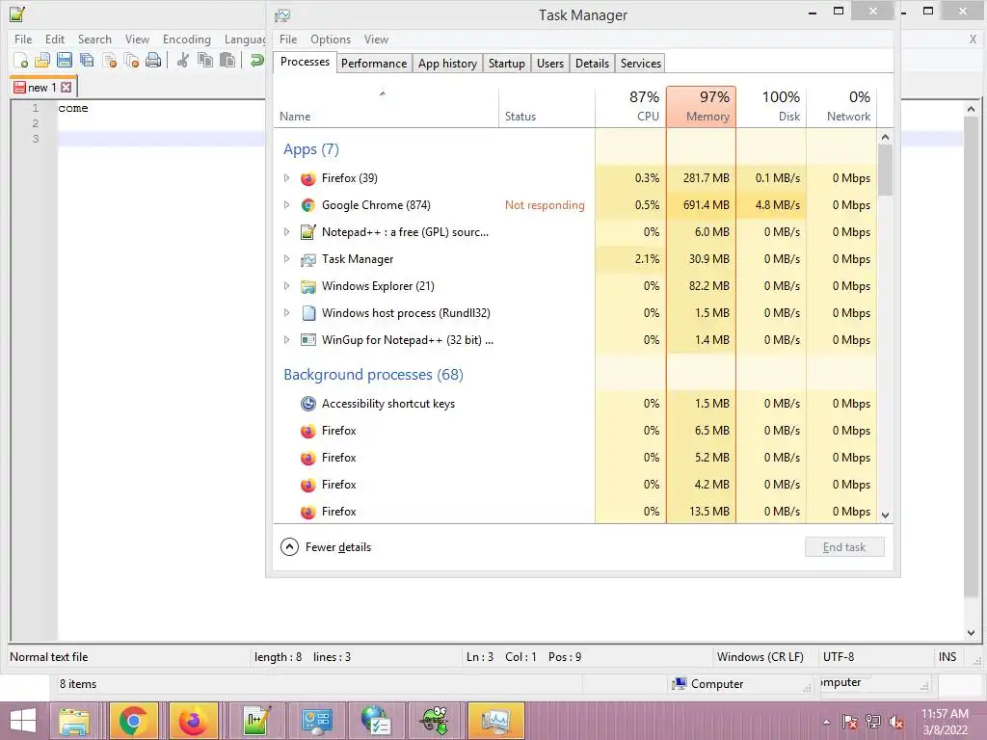The height and width of the screenshot is (740, 987).
Task: Sort processes by the CPU column header
Action: tap(630, 106)
